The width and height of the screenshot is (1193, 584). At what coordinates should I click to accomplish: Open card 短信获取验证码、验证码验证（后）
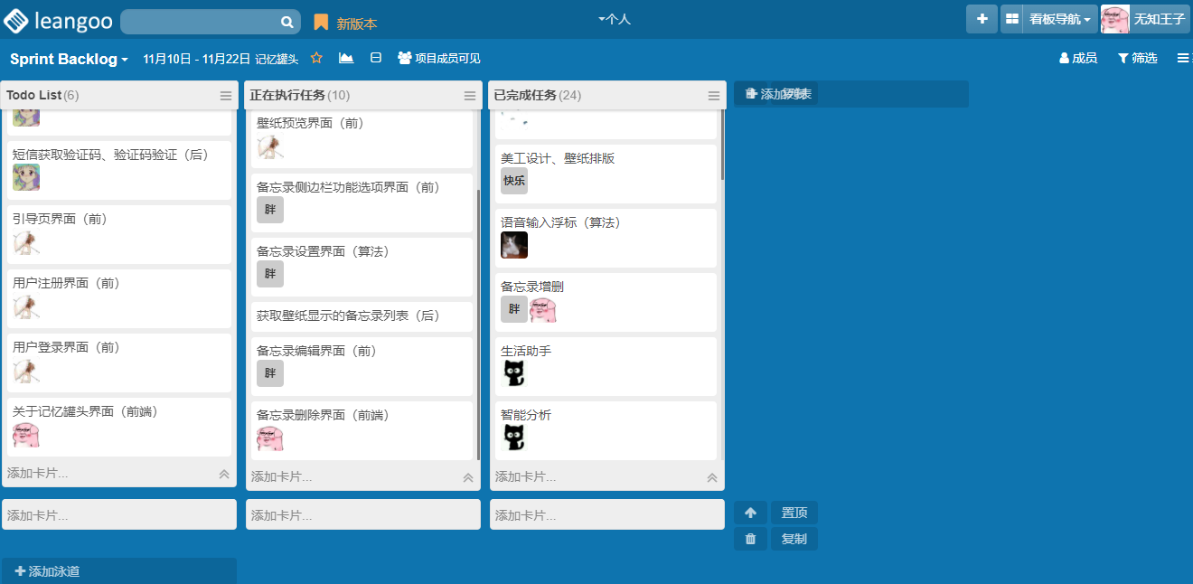tap(119, 170)
